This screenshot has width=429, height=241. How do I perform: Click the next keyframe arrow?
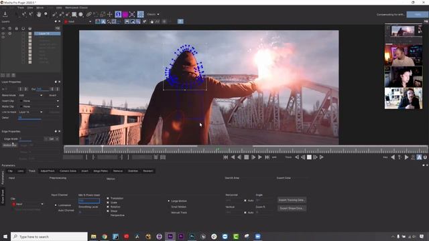coord(406,157)
